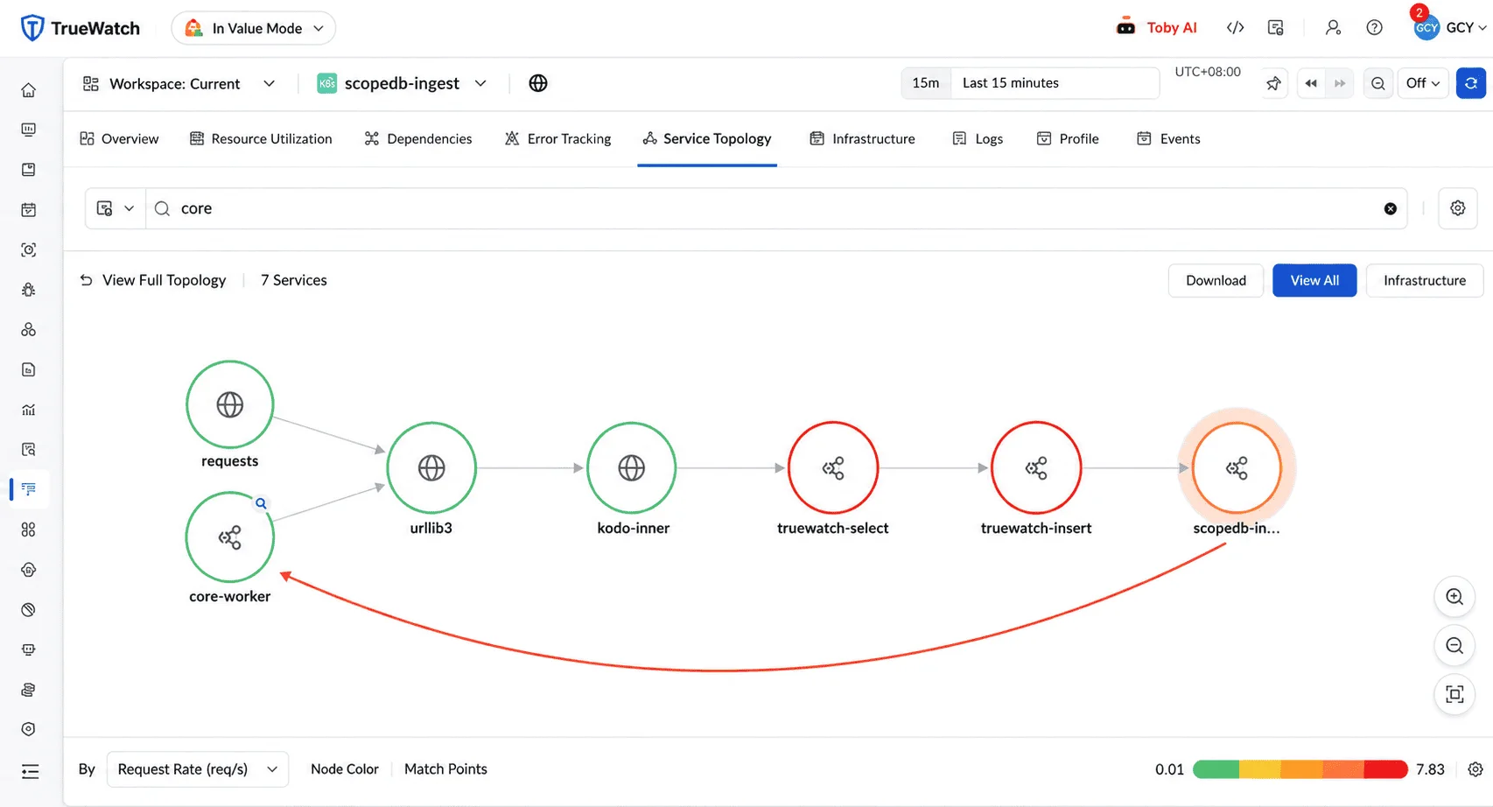Select the truewatch-select service node

pos(833,468)
